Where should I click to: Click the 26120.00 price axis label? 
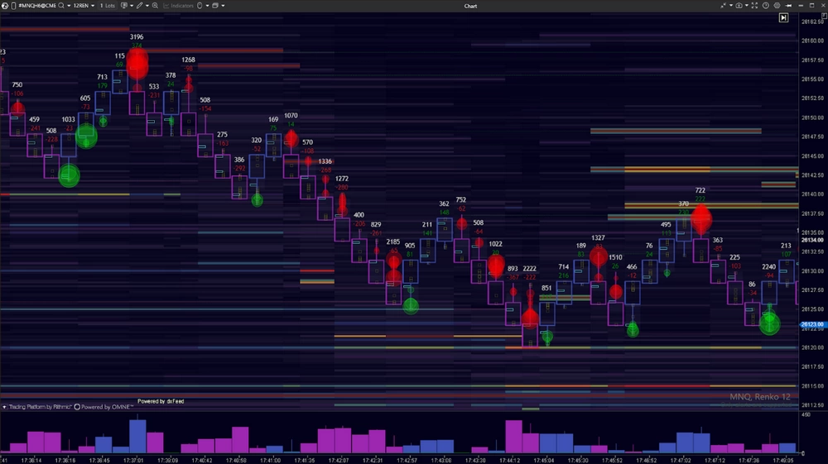(812, 347)
